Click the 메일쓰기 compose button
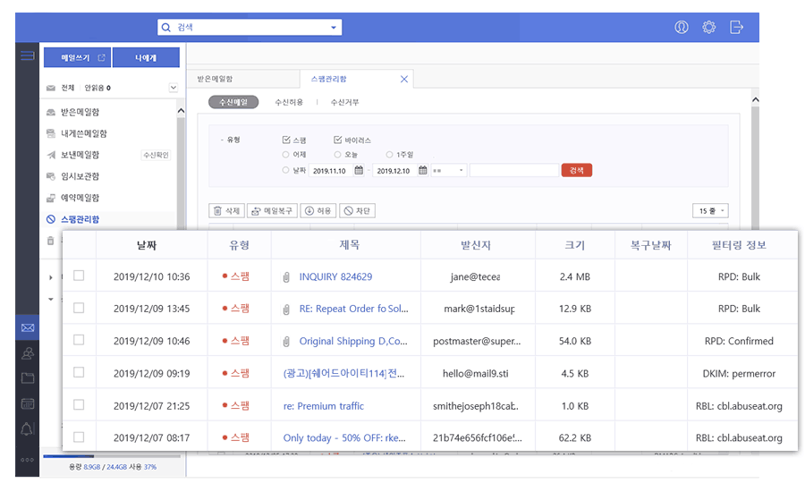805x492 pixels. [77, 57]
